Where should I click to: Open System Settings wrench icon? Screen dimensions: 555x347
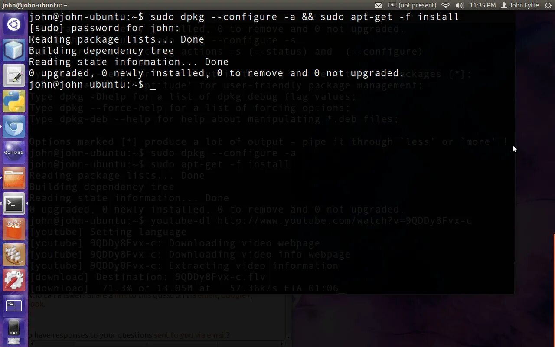coord(14,280)
